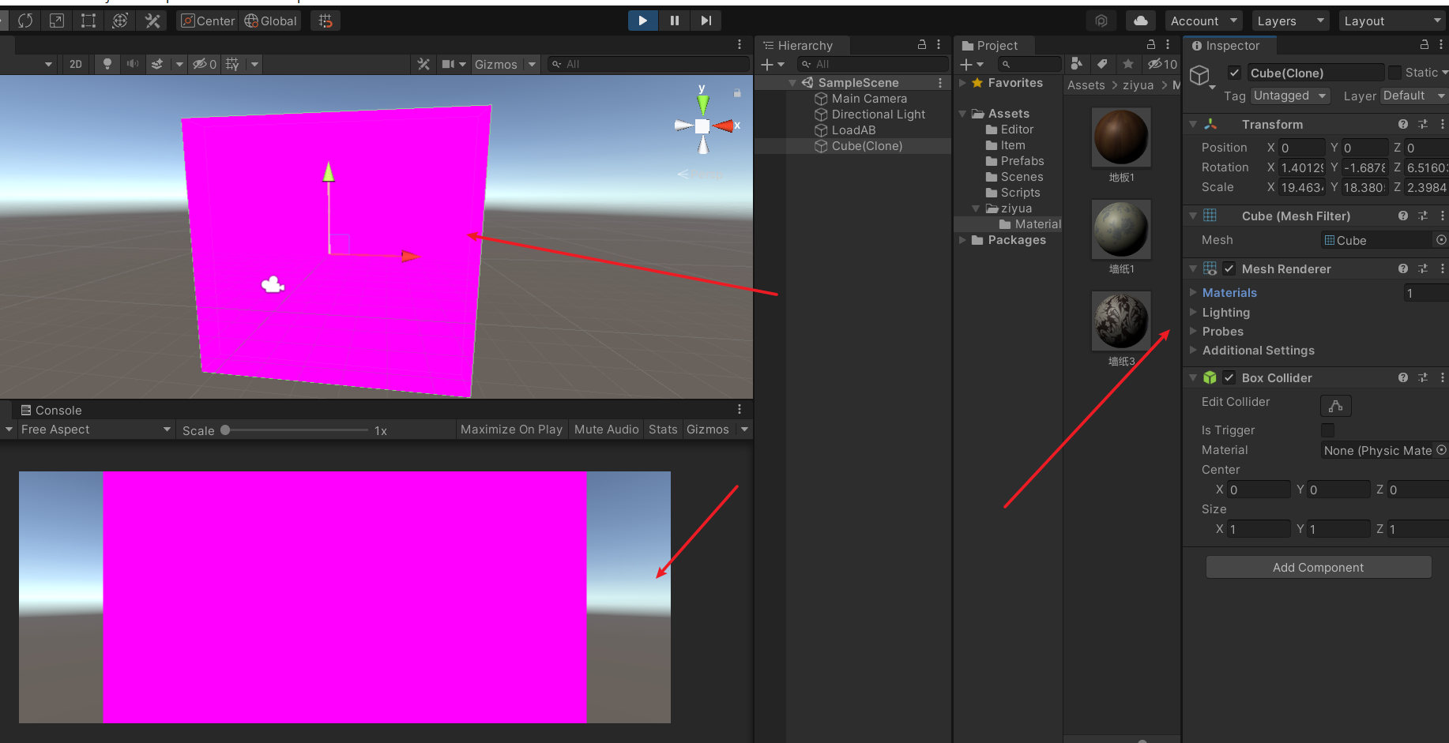
Task: Open the Scripts folder in Project
Action: [1020, 193]
